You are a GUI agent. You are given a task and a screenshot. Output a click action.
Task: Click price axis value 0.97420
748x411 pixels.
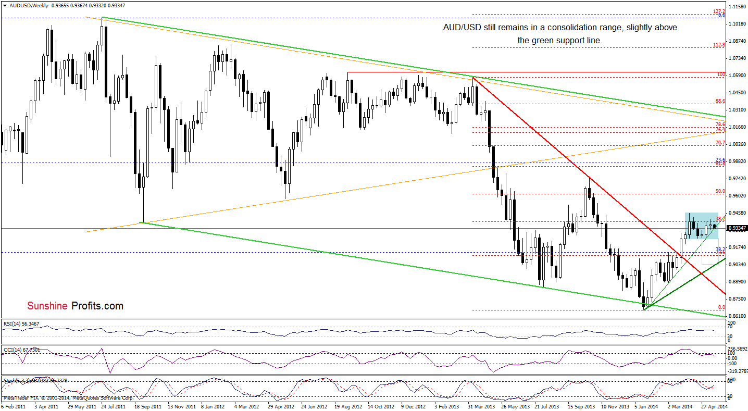click(737, 179)
